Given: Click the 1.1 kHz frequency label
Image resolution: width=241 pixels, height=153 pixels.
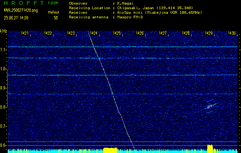Looking at the screenshot, I should (3, 50).
